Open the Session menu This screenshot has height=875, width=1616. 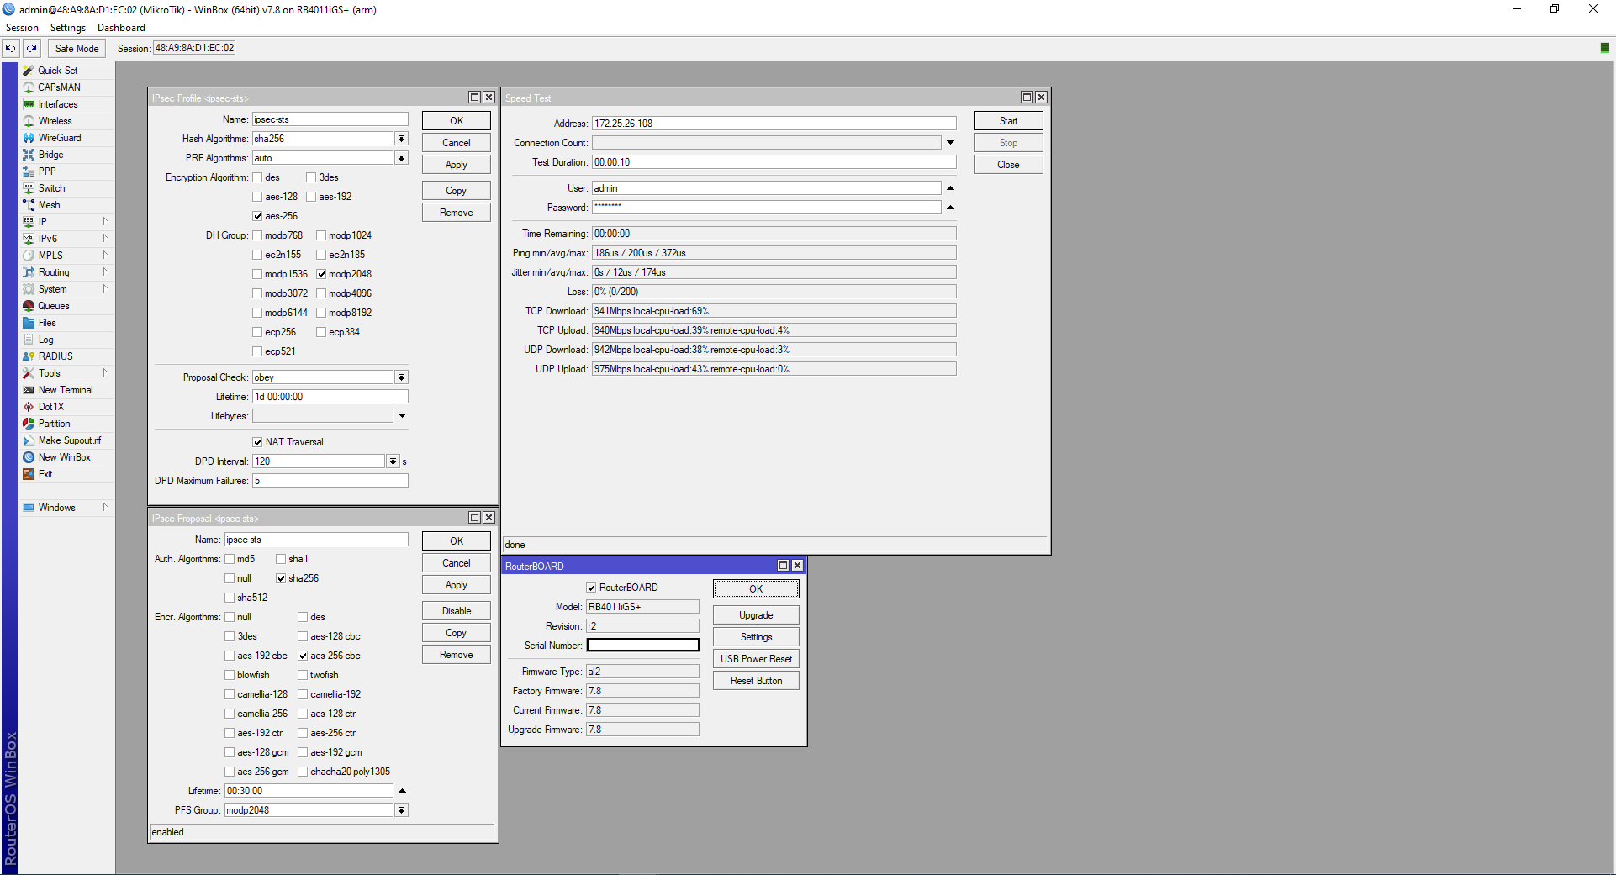pyautogui.click(x=22, y=28)
